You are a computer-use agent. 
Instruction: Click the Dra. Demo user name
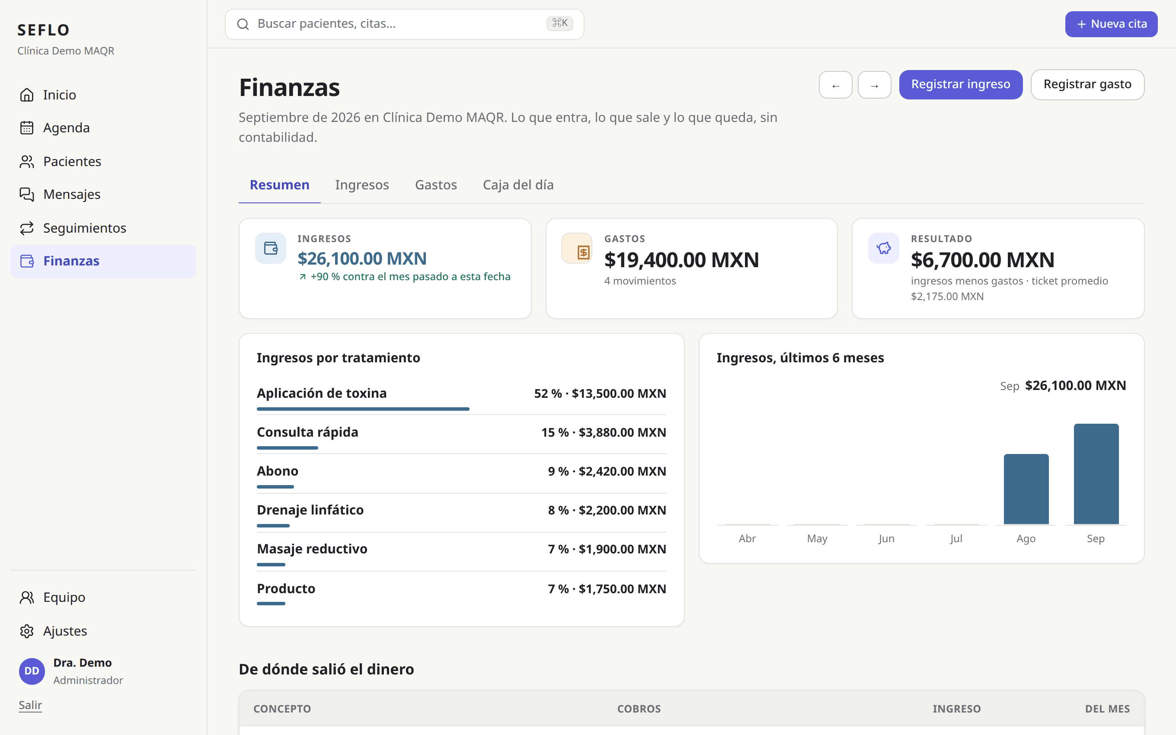[83, 663]
